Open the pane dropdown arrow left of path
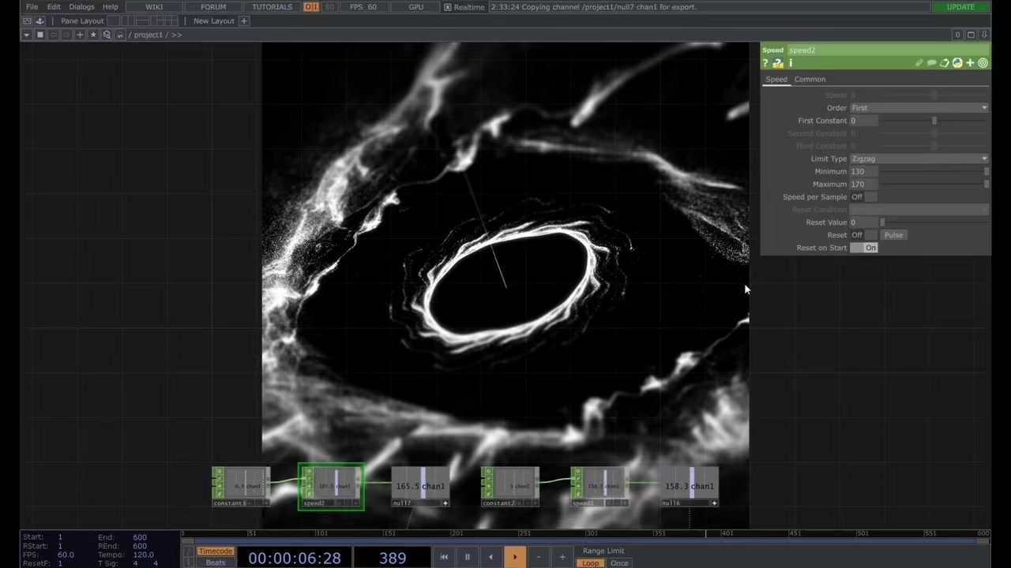 click(26, 35)
